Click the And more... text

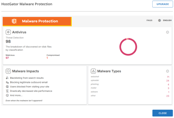point(16,95)
